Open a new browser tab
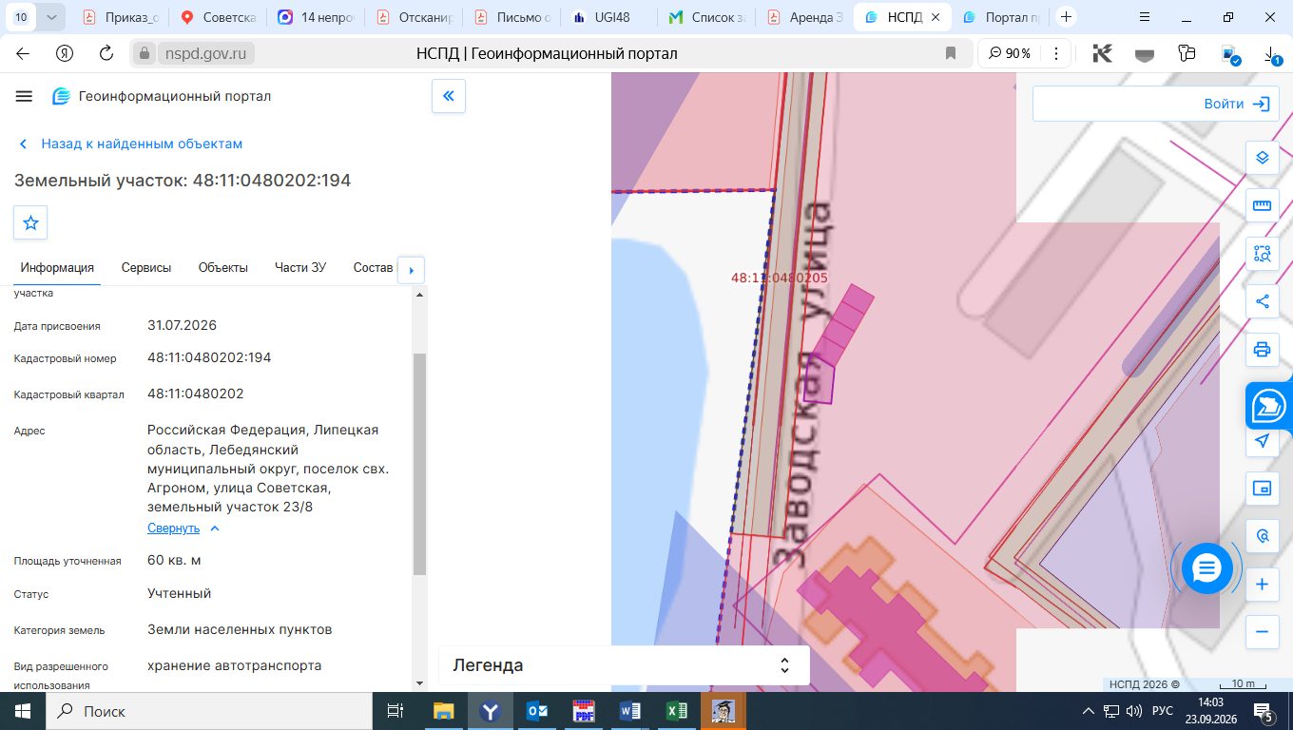 point(1066,17)
